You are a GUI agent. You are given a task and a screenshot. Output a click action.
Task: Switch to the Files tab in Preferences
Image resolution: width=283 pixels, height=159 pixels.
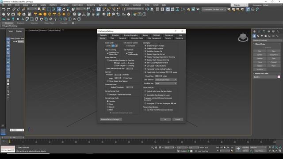tap(112, 38)
